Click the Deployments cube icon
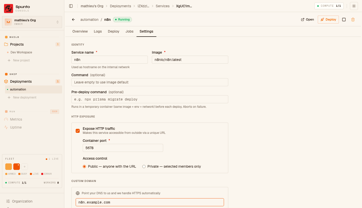Screen dimensions: 362x208 click(x=6, y=81)
